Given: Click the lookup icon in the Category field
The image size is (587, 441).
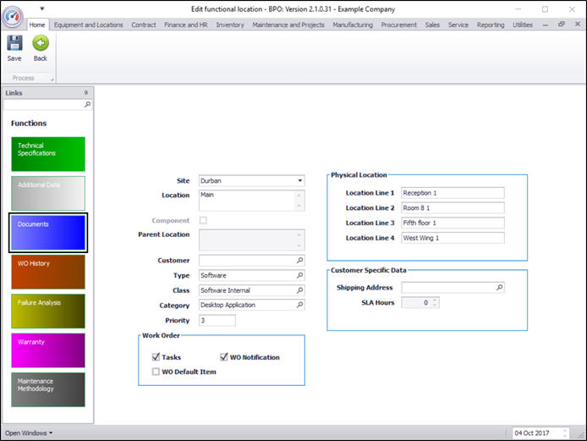Looking at the screenshot, I should click(299, 306).
